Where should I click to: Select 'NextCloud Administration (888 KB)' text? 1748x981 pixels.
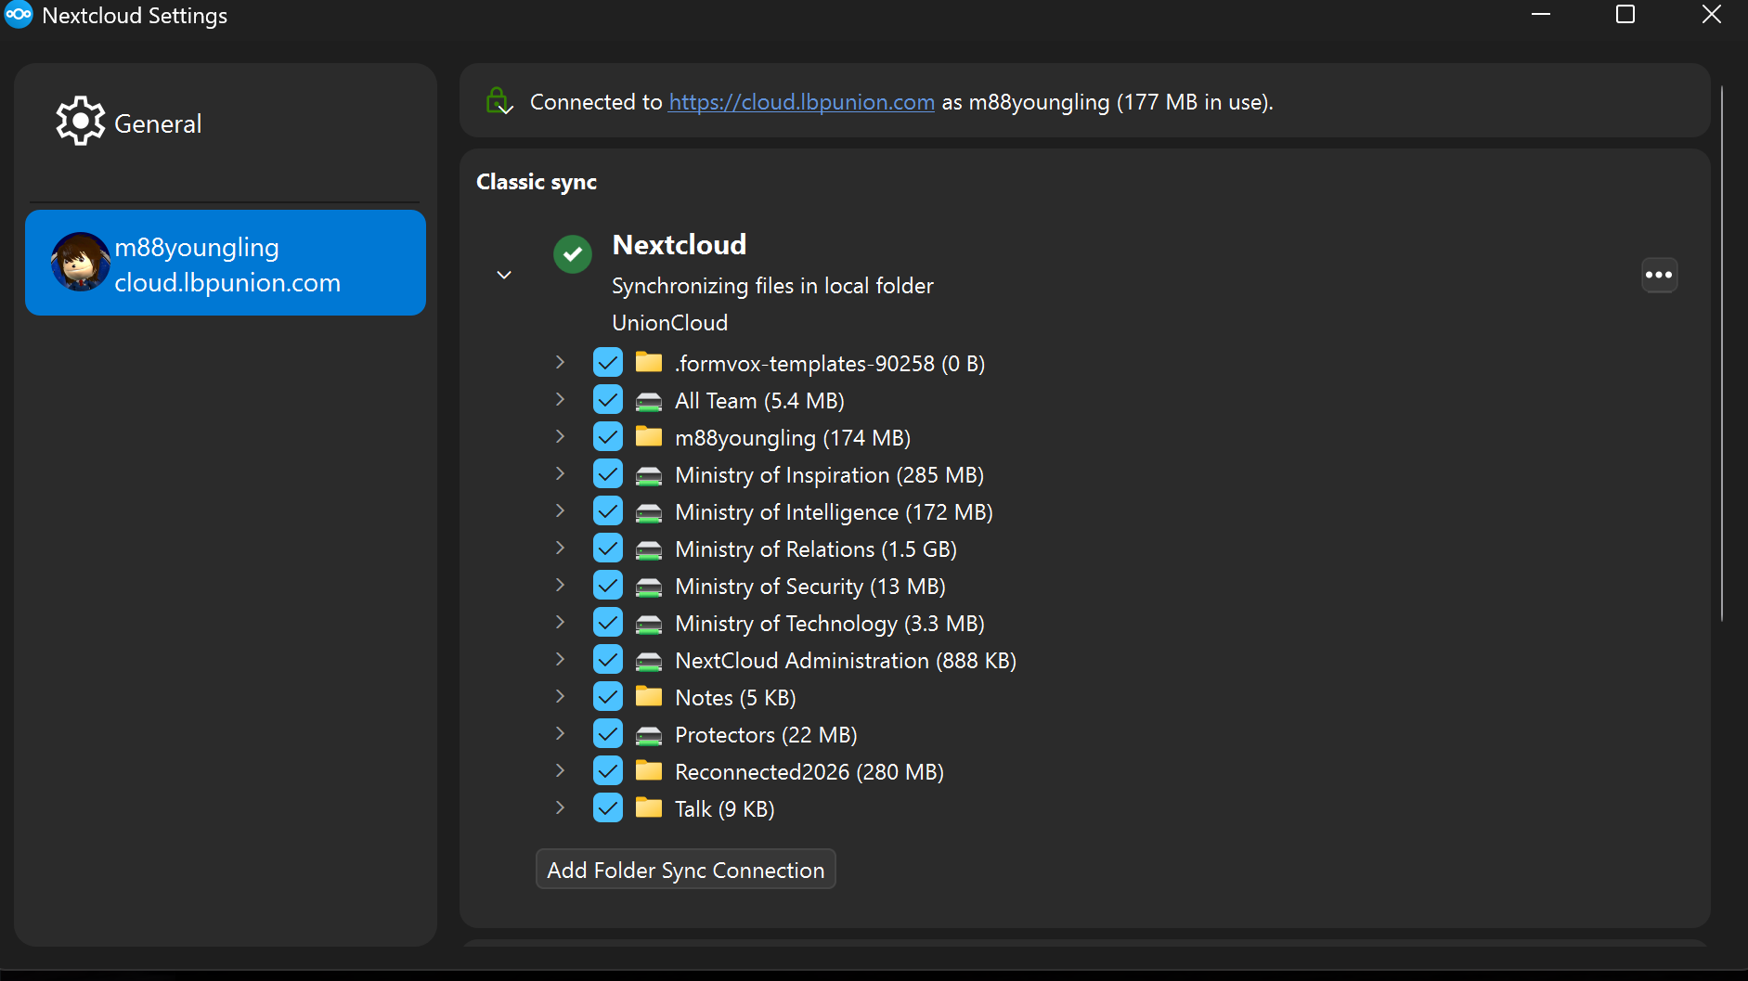point(846,661)
